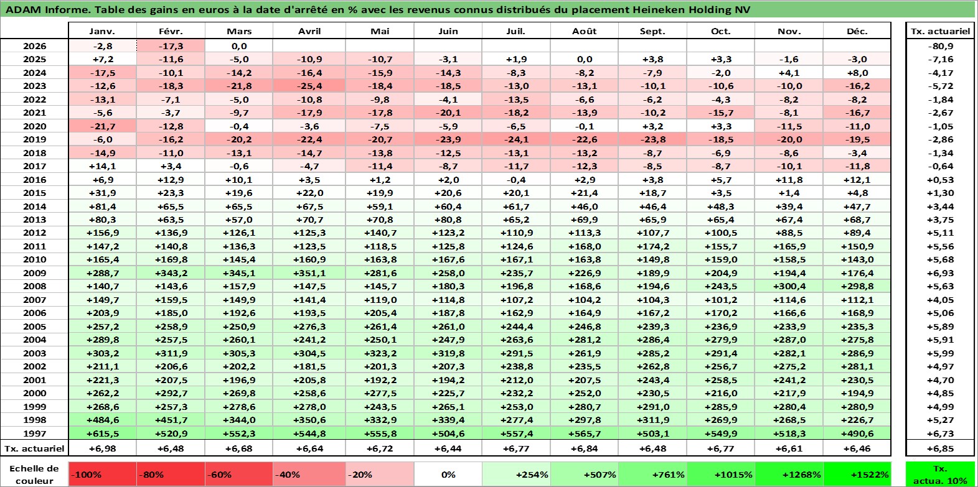Select the +323,2 cell in Mai 2003
This screenshot has width=978, height=487.
coord(380,353)
